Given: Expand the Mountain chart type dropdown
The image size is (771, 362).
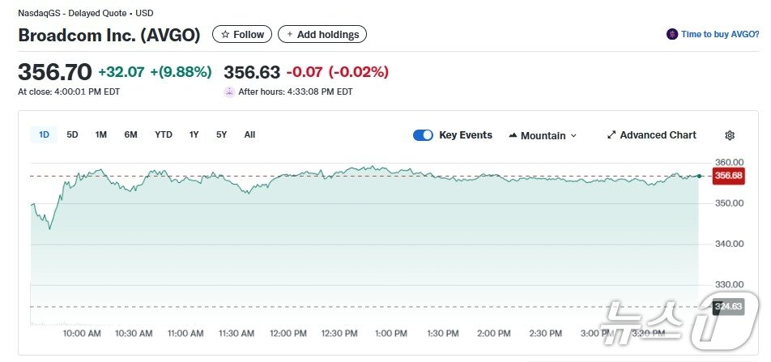Looking at the screenshot, I should coord(573,136).
